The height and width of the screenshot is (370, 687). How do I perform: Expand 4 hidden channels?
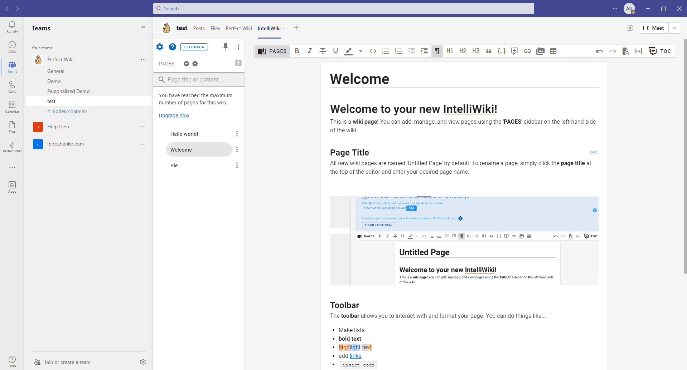(x=67, y=111)
